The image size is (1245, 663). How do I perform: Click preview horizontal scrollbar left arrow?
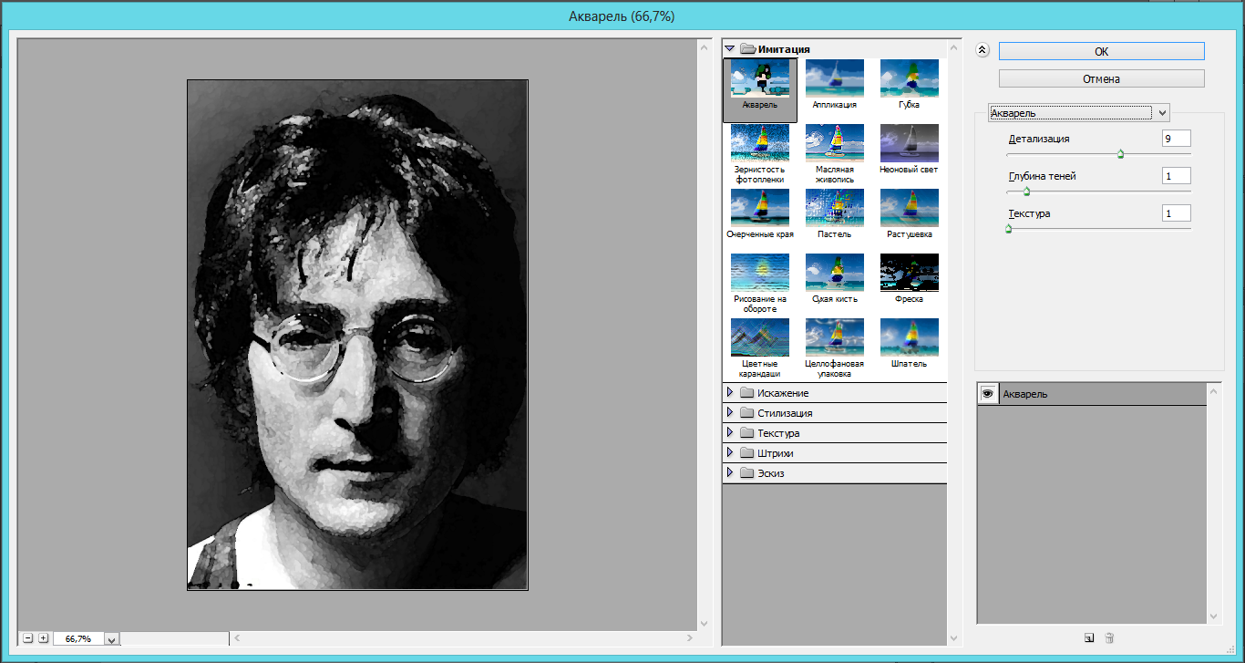[x=236, y=638]
